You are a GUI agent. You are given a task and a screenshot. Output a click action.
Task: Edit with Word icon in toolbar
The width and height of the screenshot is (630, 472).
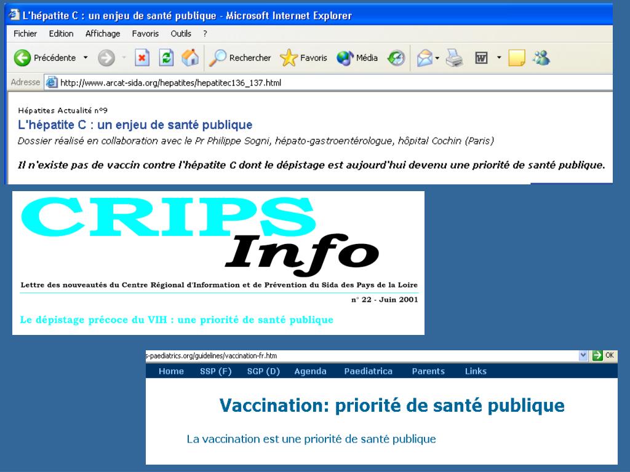click(481, 58)
